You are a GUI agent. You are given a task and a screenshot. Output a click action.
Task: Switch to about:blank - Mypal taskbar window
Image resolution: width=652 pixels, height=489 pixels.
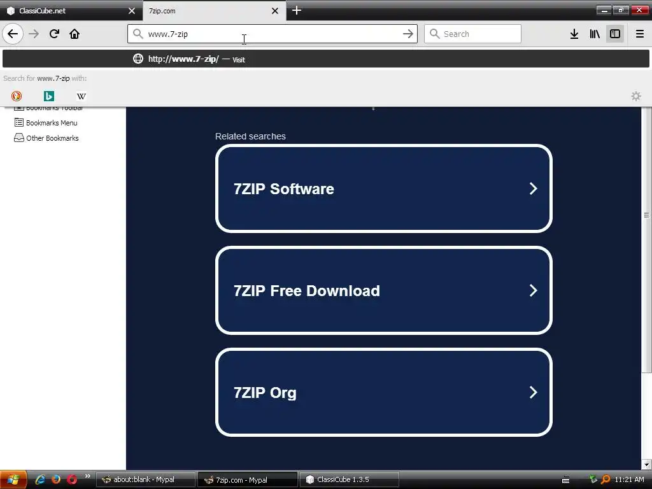pyautogui.click(x=146, y=479)
